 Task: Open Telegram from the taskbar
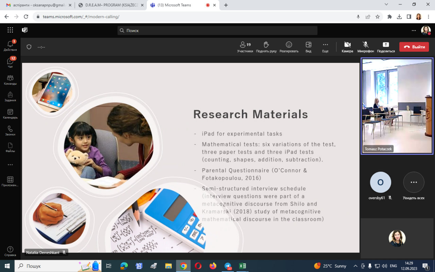click(228, 266)
